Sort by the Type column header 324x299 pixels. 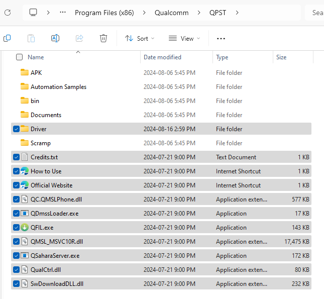tap(222, 57)
